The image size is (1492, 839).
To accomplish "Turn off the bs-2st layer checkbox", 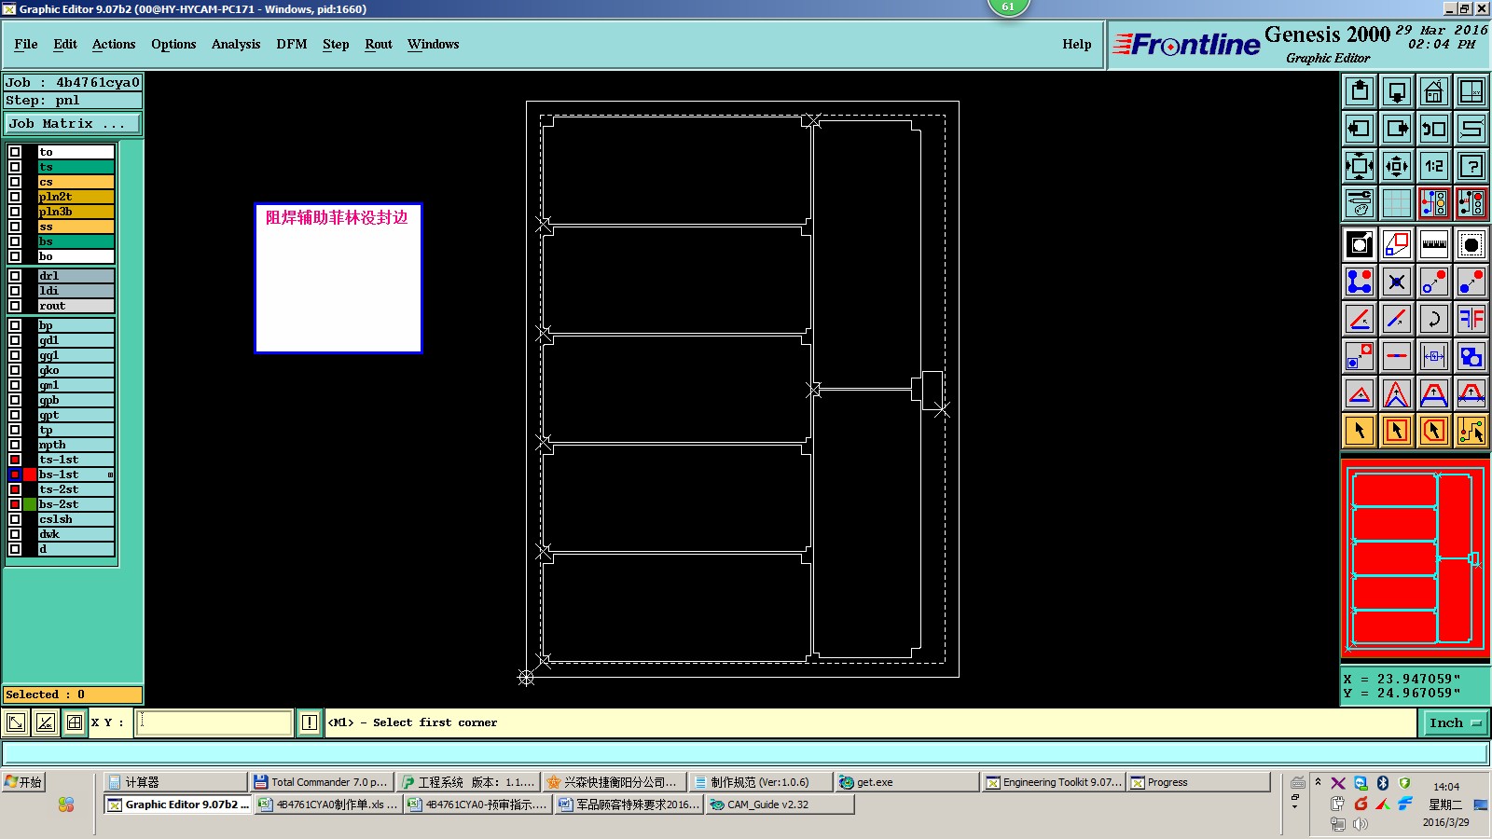I will 15,504.
